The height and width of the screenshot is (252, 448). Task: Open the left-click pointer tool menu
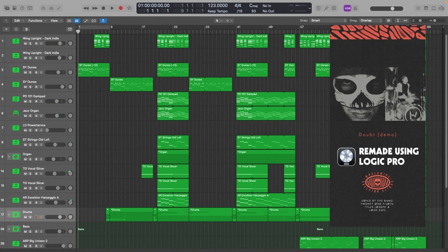(219, 21)
